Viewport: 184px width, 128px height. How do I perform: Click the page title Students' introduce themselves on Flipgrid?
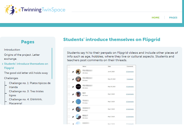coord(112,40)
